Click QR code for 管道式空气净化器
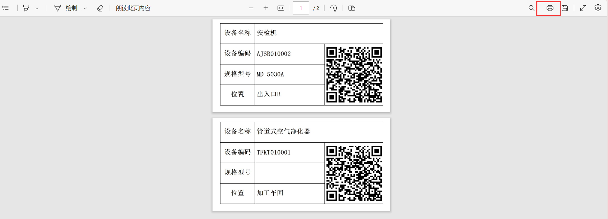The height and width of the screenshot is (219, 608). click(x=354, y=173)
